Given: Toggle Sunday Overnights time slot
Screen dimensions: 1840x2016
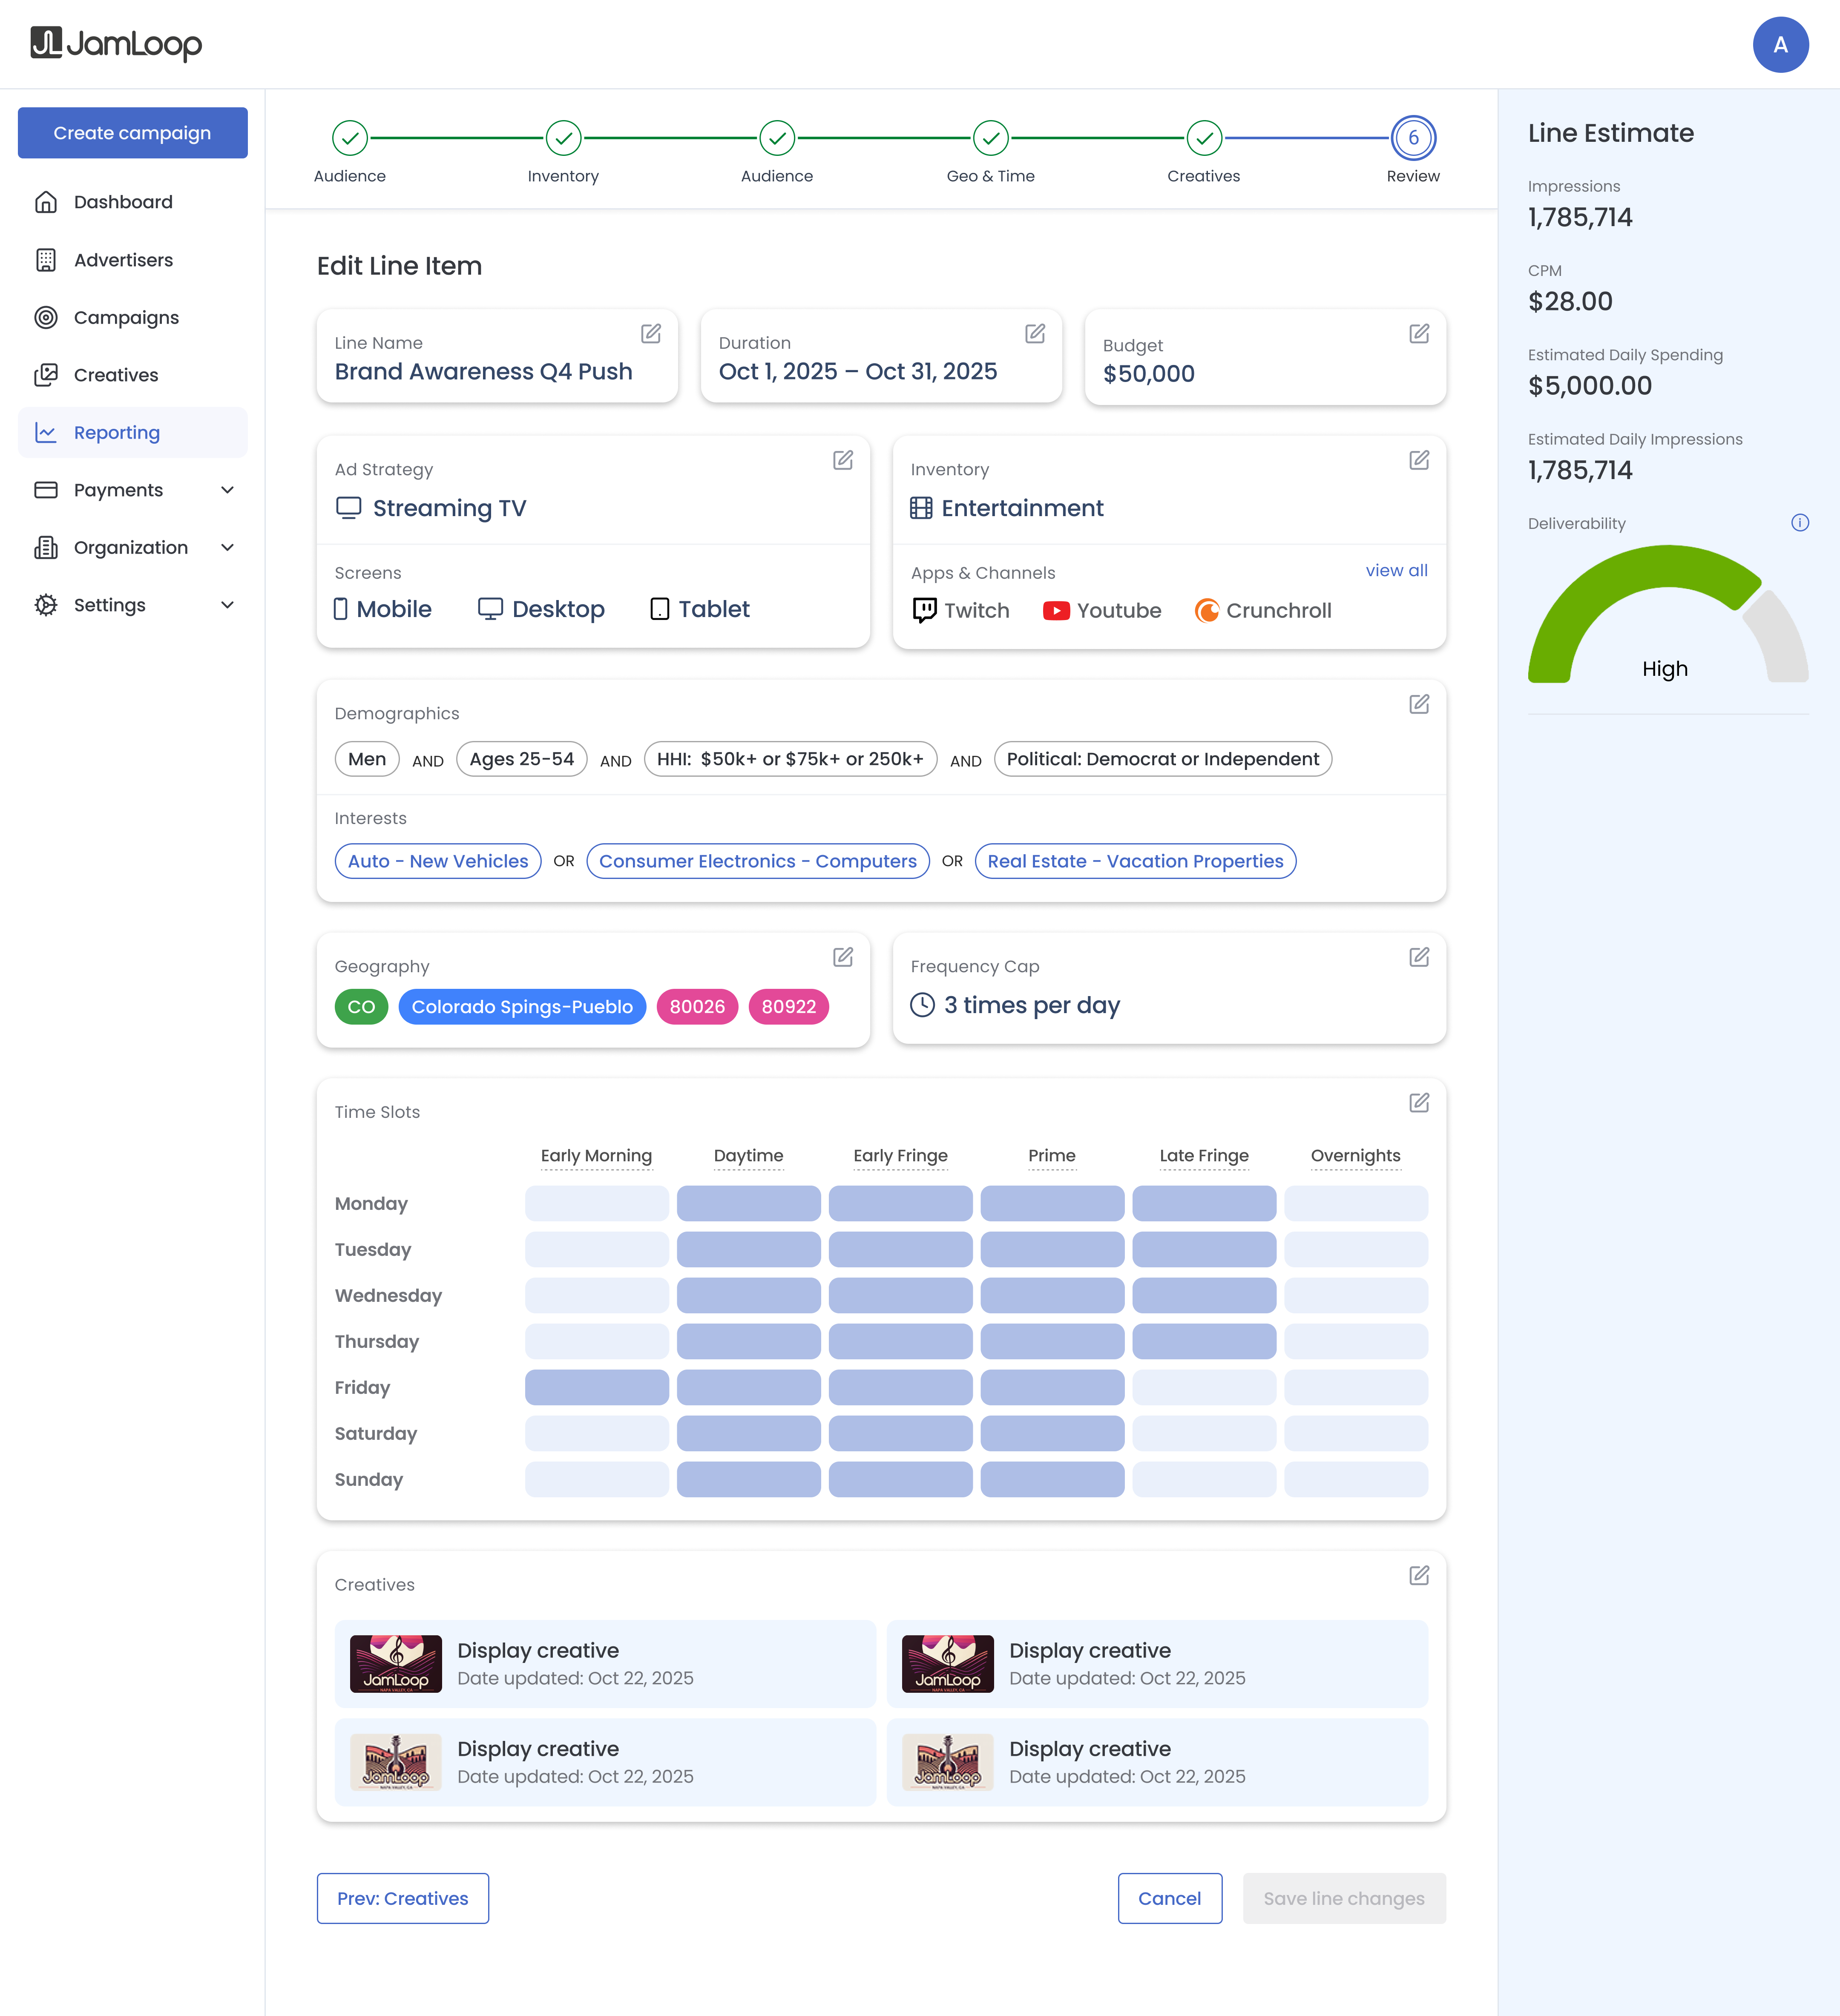Looking at the screenshot, I should [1356, 1479].
